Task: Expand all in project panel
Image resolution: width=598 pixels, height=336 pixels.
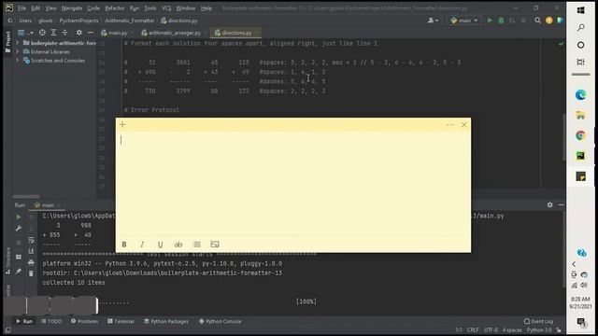Action: coord(53,33)
